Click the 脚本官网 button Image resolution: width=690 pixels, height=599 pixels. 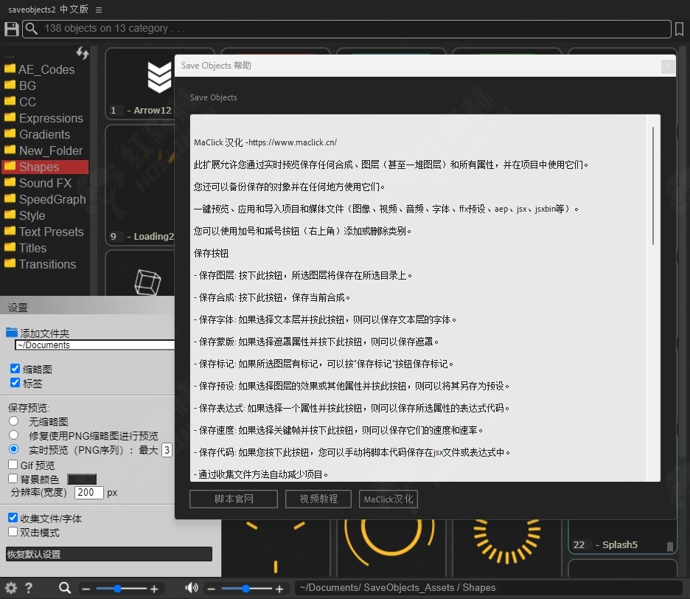(x=234, y=499)
